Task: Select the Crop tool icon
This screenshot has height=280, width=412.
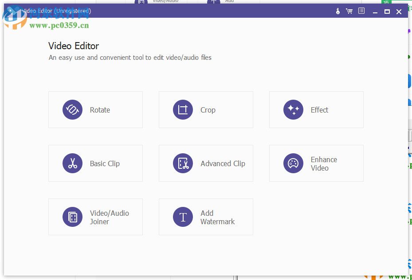Action: 183,109
